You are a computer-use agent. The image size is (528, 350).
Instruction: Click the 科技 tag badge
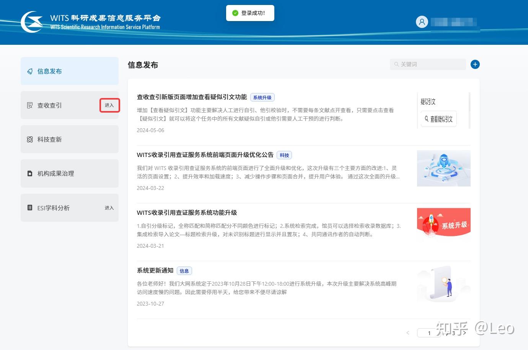pyautogui.click(x=284, y=155)
